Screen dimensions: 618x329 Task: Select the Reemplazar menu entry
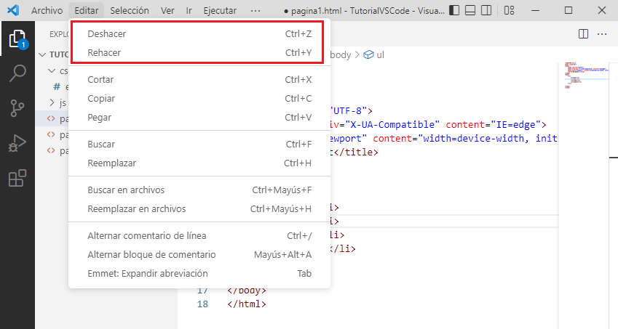click(199, 163)
